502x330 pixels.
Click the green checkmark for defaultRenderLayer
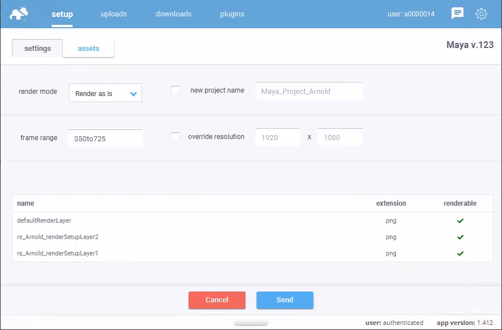[x=461, y=221]
